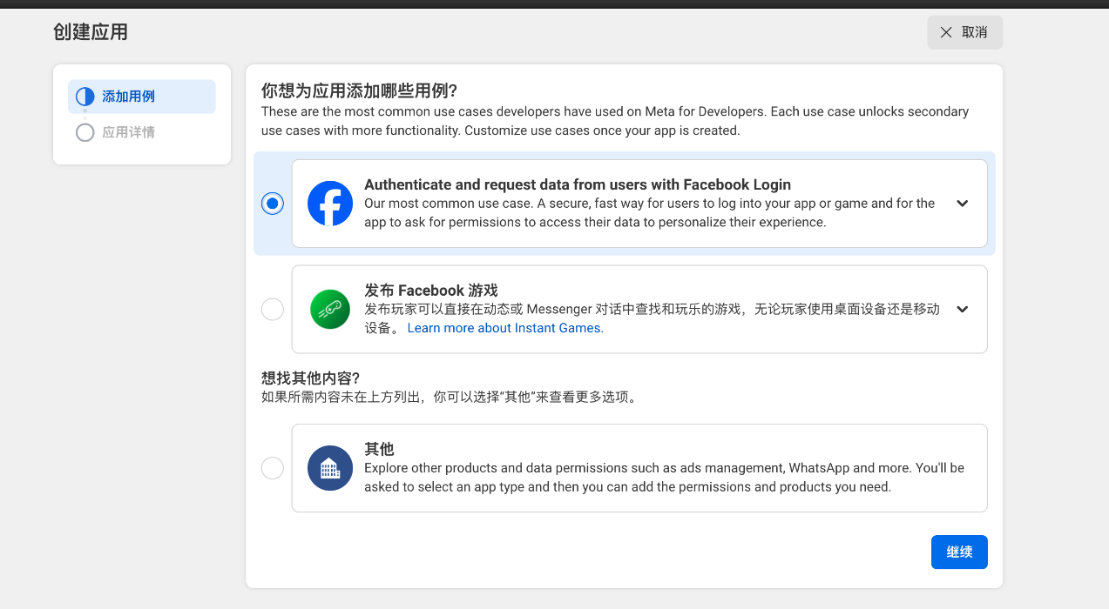Click the 其他 card title

[379, 449]
